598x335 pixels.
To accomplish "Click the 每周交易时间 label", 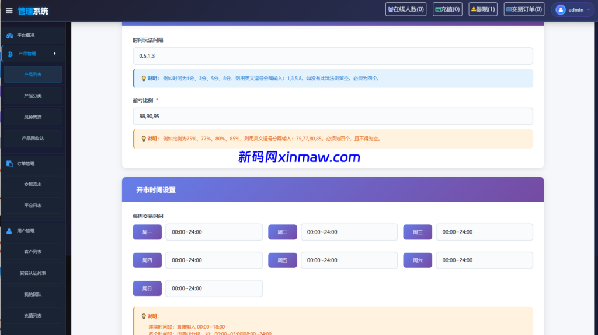I will [148, 216].
